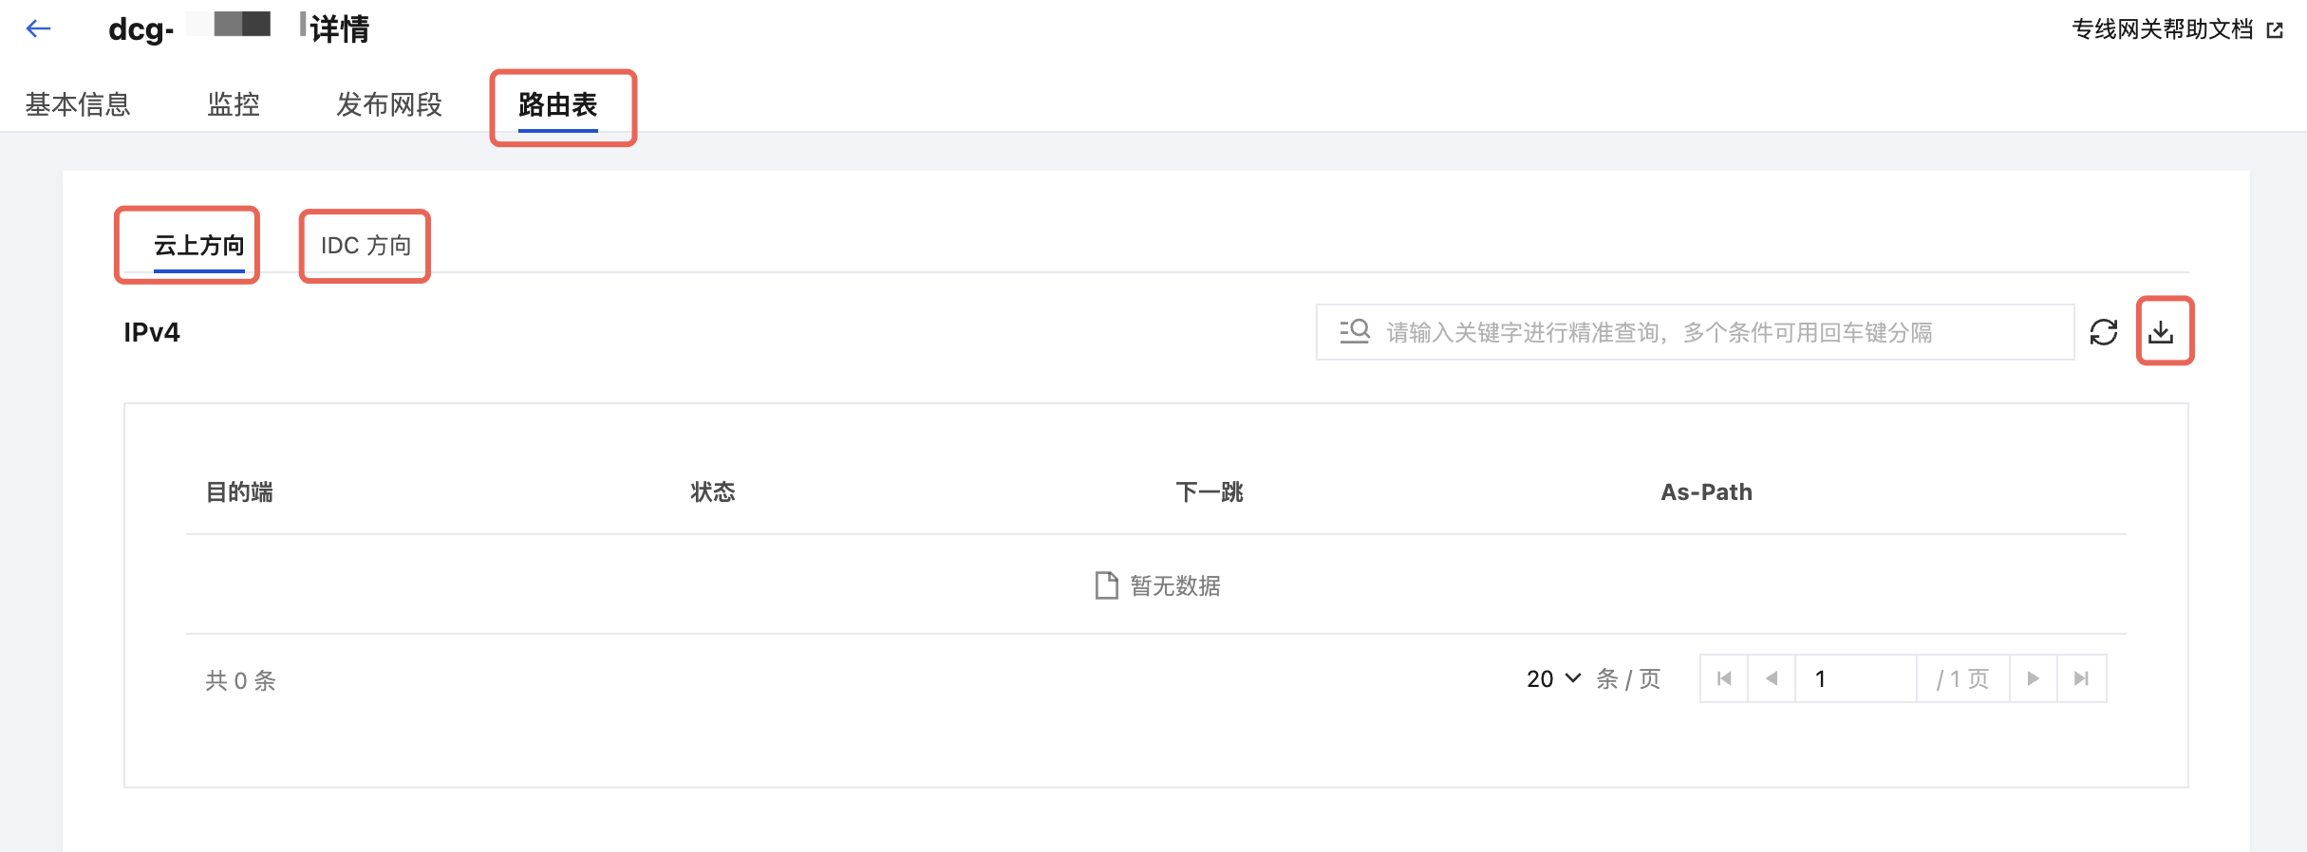The width and height of the screenshot is (2307, 852).
Task: Click external link icon beside 专线网关帮助文档
Action: click(x=2275, y=30)
